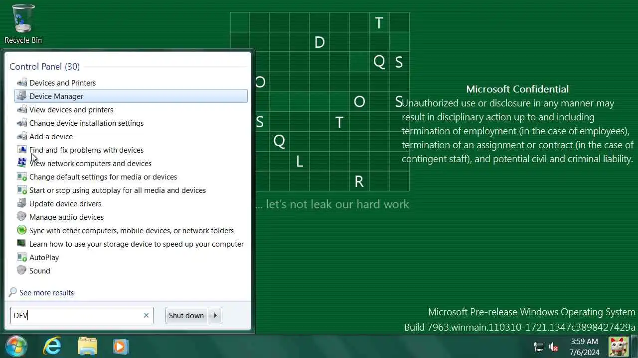Click the icon beside View devices and printers
The width and height of the screenshot is (638, 358).
tap(21, 109)
